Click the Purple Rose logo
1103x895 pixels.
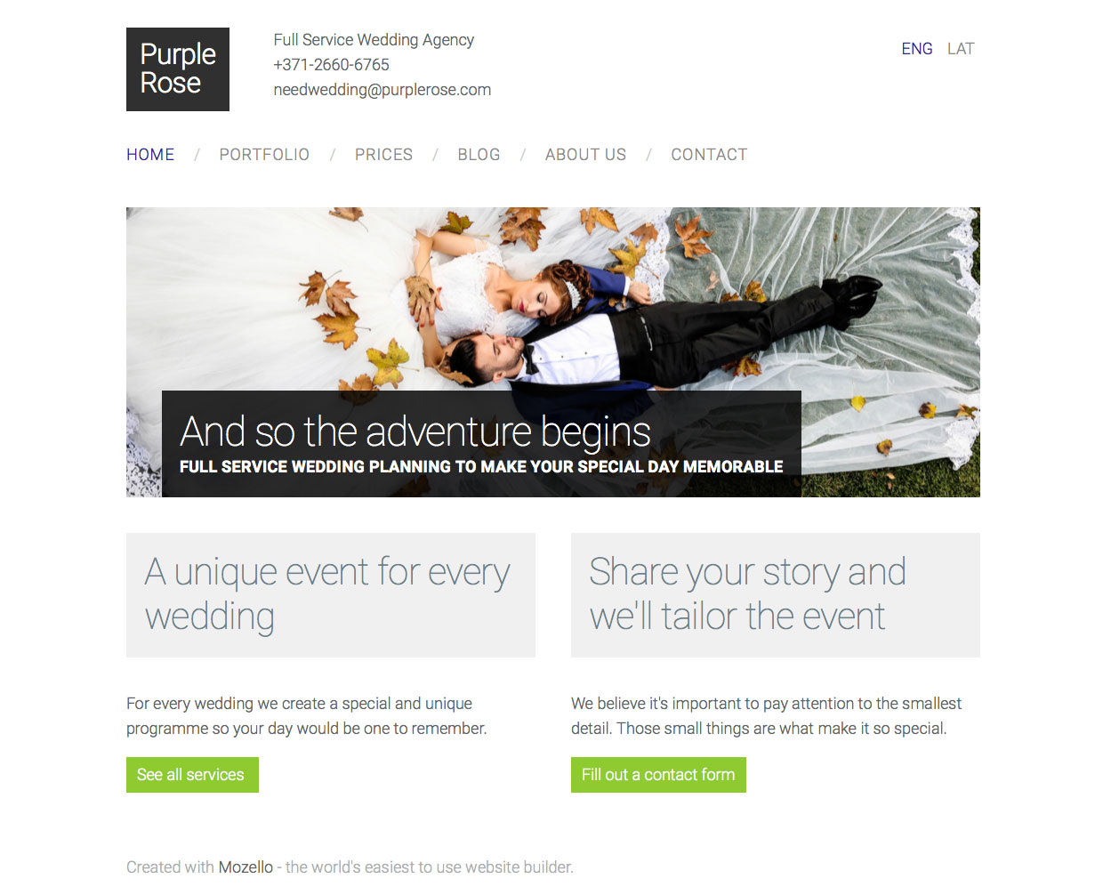(x=178, y=69)
